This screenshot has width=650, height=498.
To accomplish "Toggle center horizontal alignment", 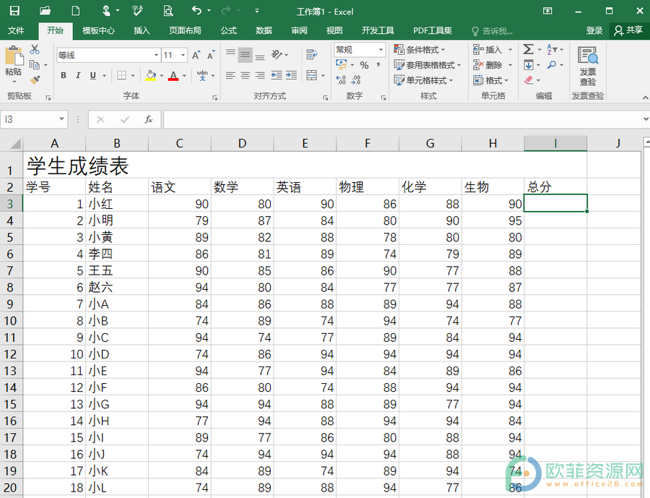I will (246, 75).
